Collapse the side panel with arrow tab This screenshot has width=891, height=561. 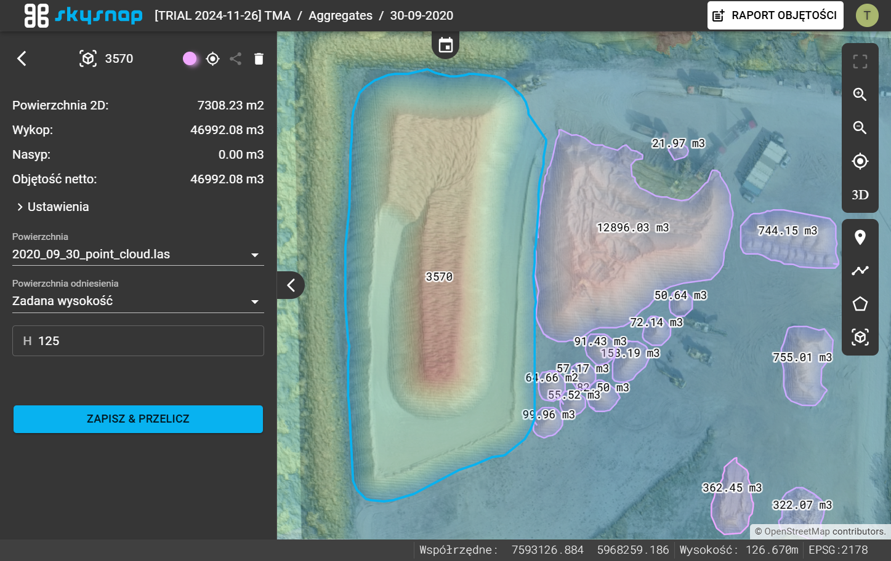(291, 285)
